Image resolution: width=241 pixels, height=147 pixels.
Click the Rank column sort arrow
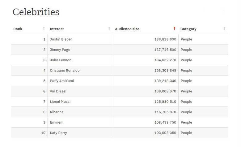point(44,29)
